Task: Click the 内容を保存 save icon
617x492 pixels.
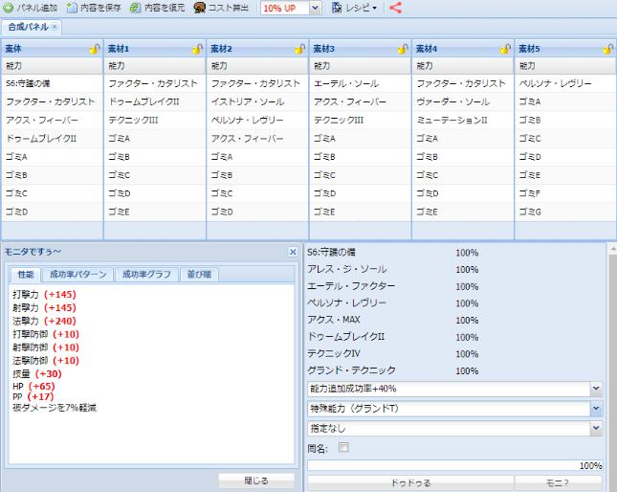Action: 72,8
